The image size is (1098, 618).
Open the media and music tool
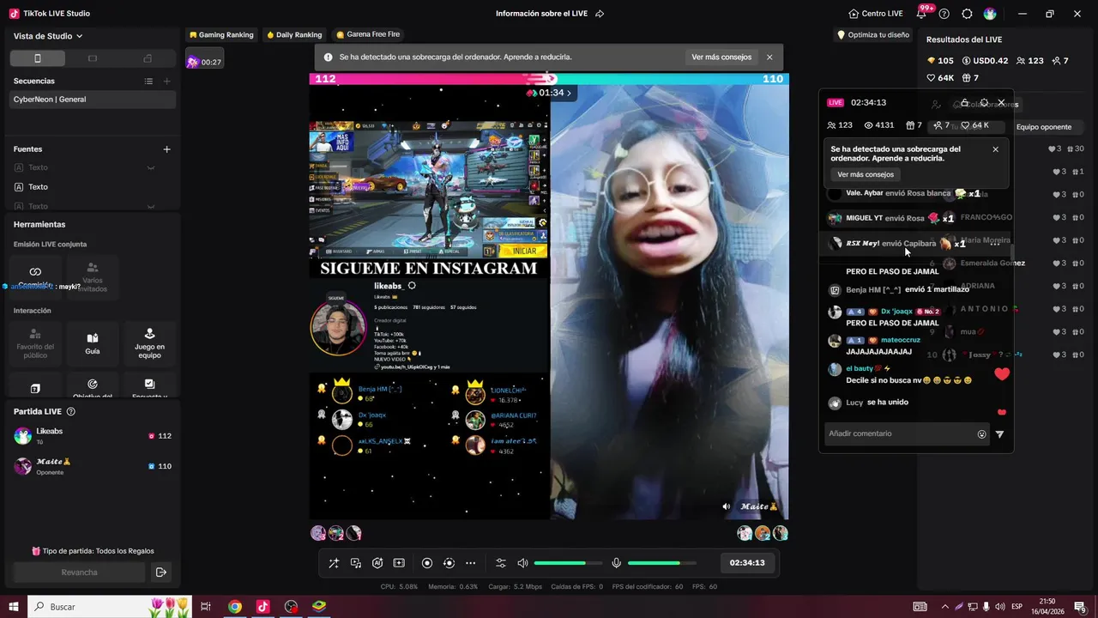(356, 563)
